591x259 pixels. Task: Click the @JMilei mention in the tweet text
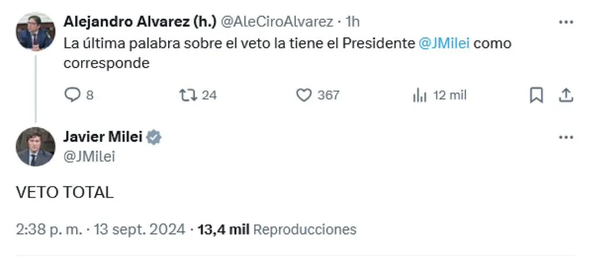(444, 44)
